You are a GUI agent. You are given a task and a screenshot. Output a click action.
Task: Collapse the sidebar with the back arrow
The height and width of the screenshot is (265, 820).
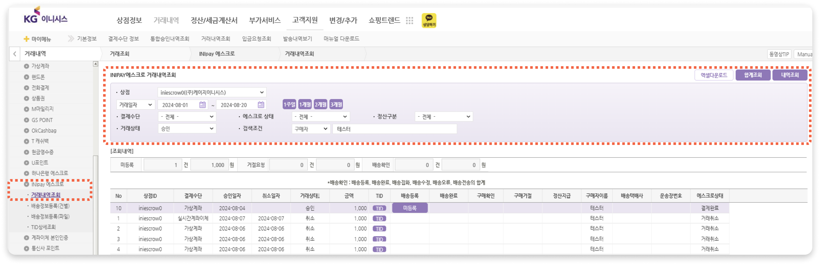click(x=15, y=54)
